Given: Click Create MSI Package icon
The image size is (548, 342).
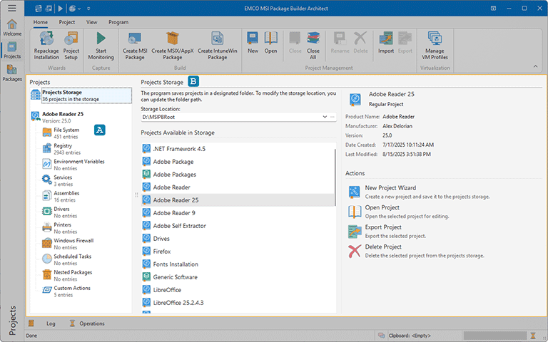Looking at the screenshot, I should (x=133, y=39).
